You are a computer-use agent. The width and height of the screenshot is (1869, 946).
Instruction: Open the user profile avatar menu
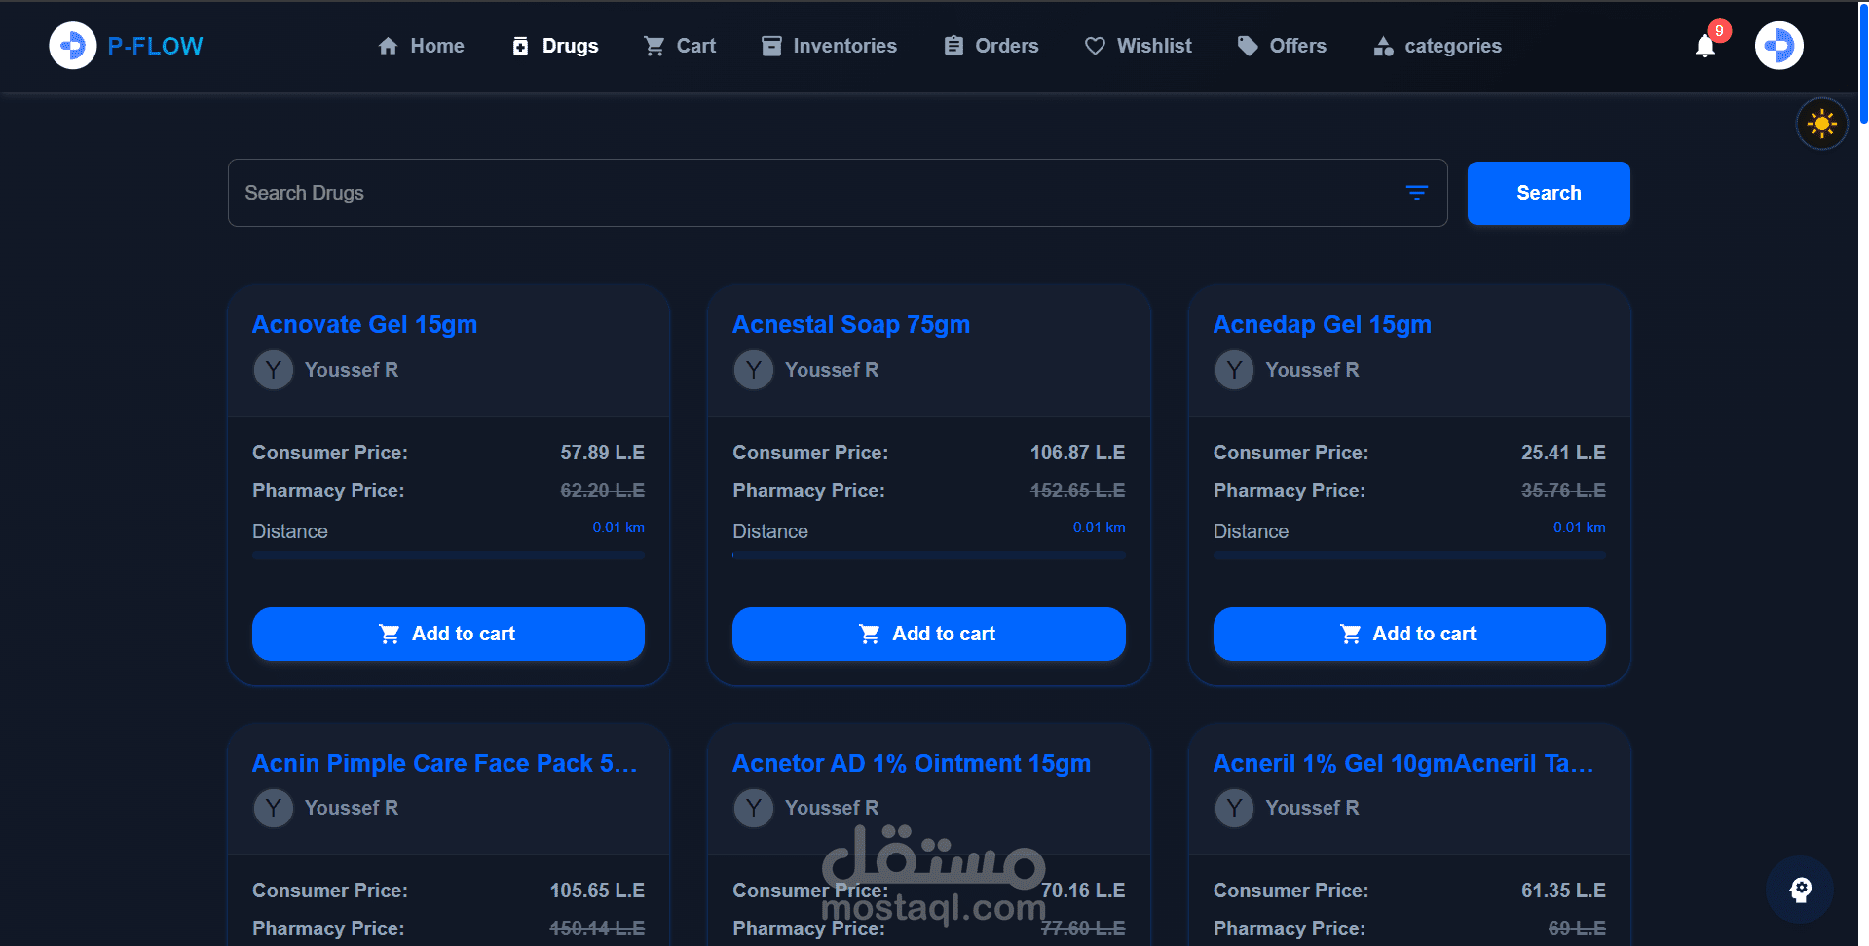[x=1779, y=46]
